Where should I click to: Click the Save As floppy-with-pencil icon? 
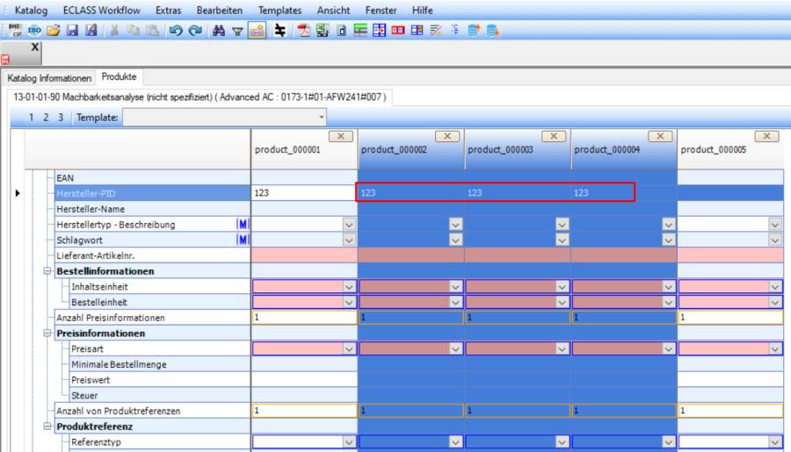pyautogui.click(x=91, y=30)
